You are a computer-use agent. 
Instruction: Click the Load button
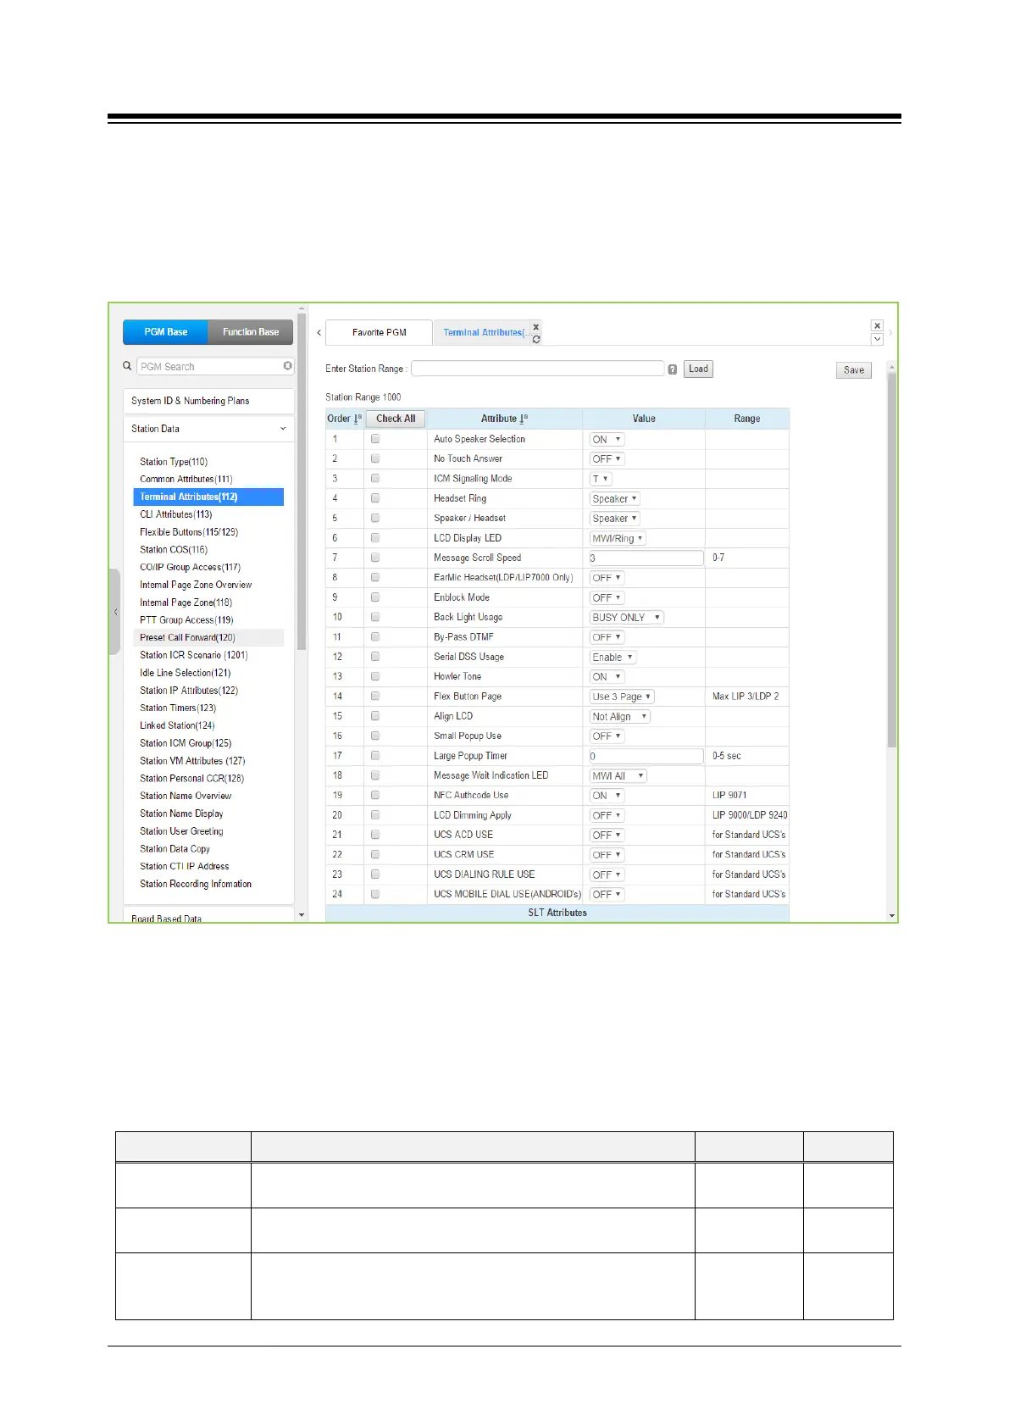(x=698, y=369)
